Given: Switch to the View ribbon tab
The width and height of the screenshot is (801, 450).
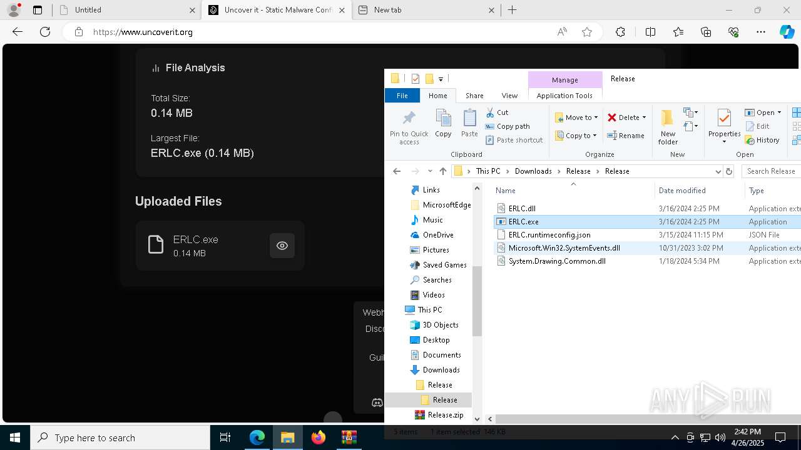Looking at the screenshot, I should pyautogui.click(x=509, y=96).
